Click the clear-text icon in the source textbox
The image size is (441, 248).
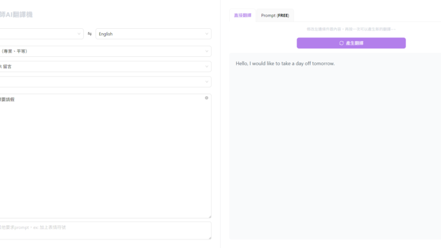(x=206, y=98)
